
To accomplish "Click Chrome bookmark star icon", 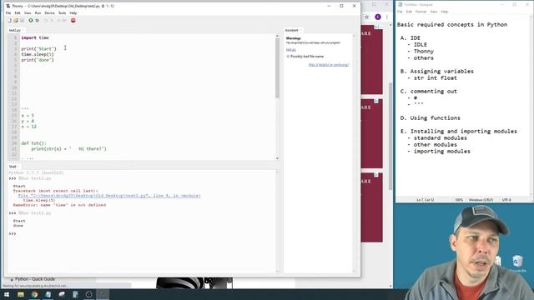I will pyautogui.click(x=367, y=17).
